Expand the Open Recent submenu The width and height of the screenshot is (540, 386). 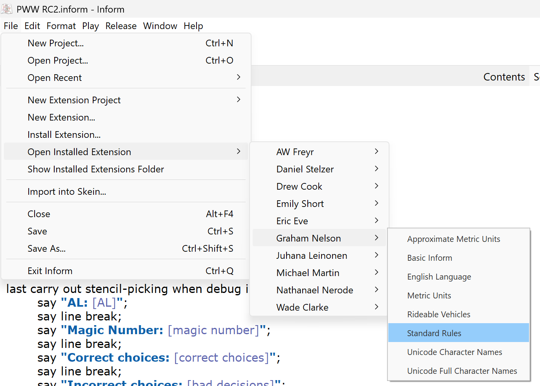point(126,78)
